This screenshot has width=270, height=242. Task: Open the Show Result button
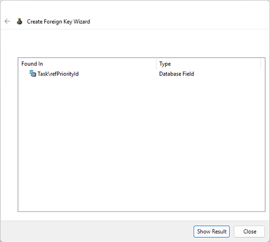211,231
